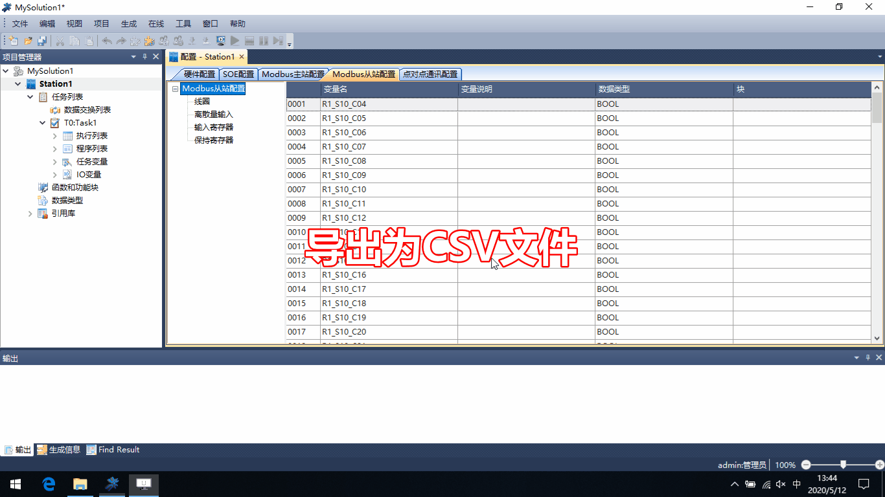Click the Save all toolbar icon
The height and width of the screenshot is (497, 885).
click(42, 41)
